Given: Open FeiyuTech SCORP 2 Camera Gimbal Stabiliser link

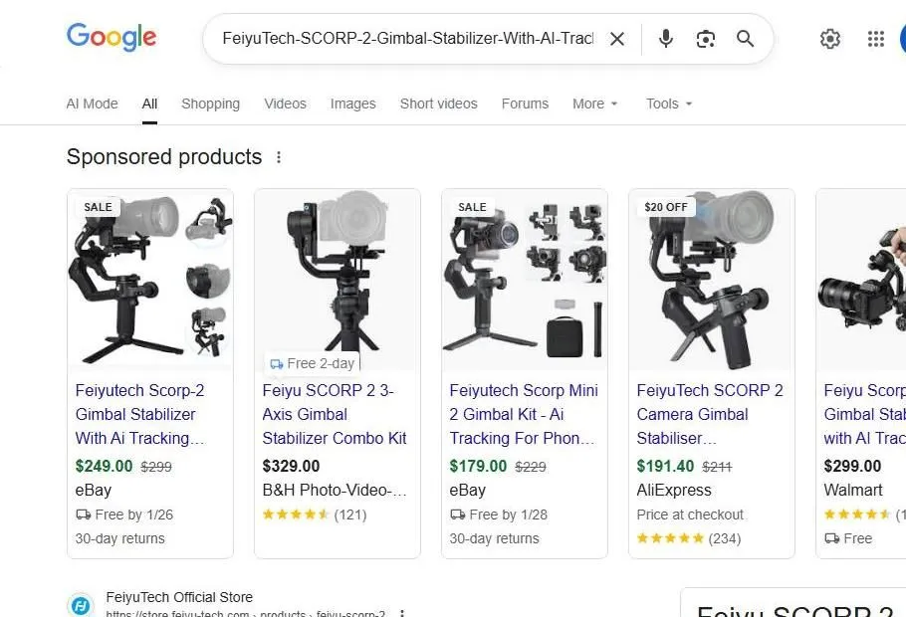Looking at the screenshot, I should click(x=710, y=414).
